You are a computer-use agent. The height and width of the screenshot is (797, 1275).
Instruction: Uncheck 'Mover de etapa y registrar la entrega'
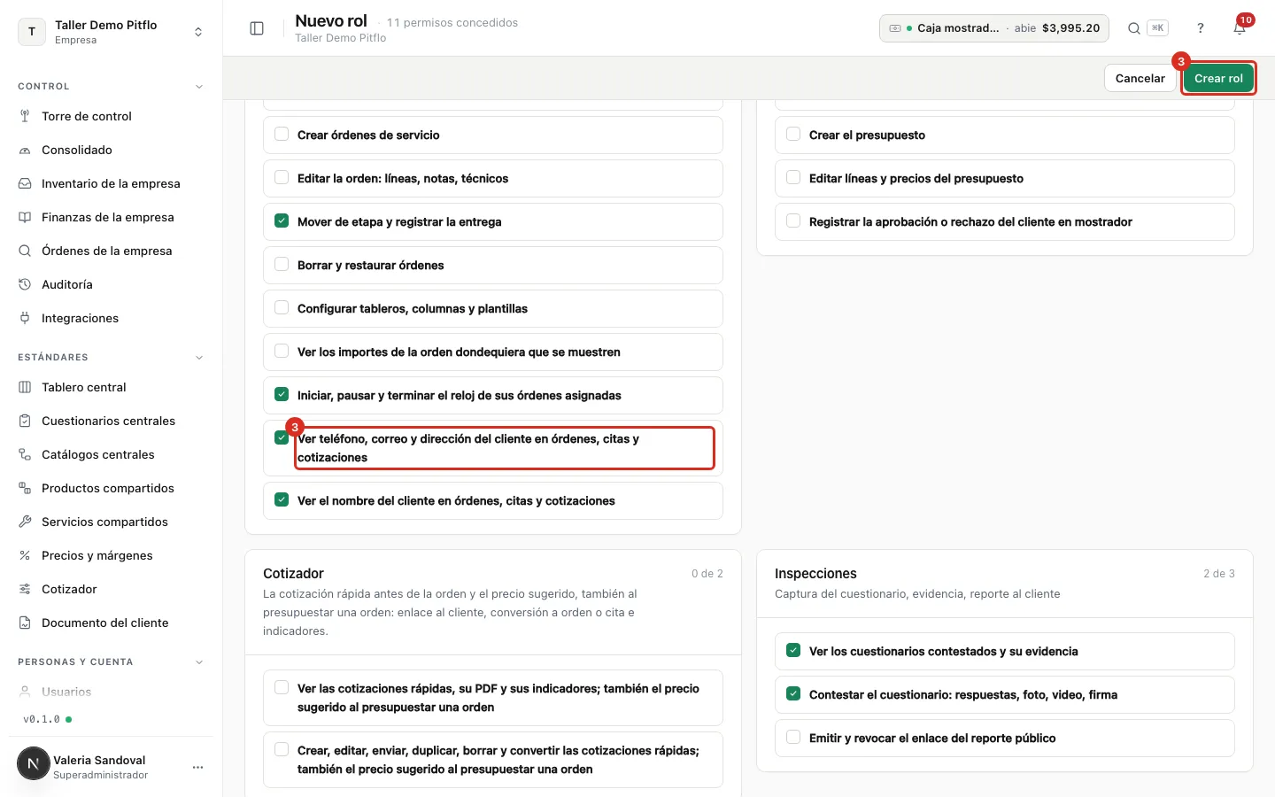point(282,221)
